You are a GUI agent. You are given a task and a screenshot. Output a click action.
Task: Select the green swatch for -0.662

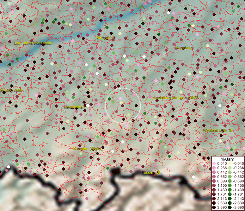230,177
